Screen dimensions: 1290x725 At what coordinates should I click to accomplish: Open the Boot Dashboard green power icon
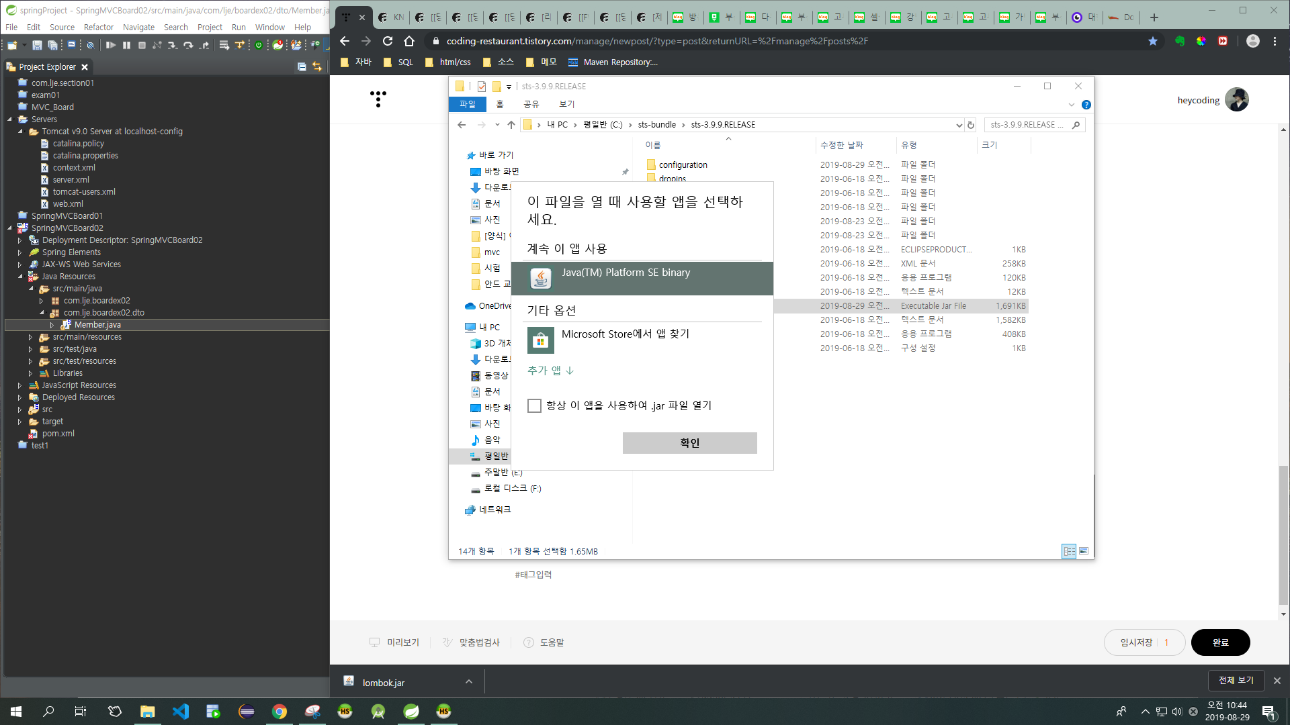pyautogui.click(x=259, y=45)
